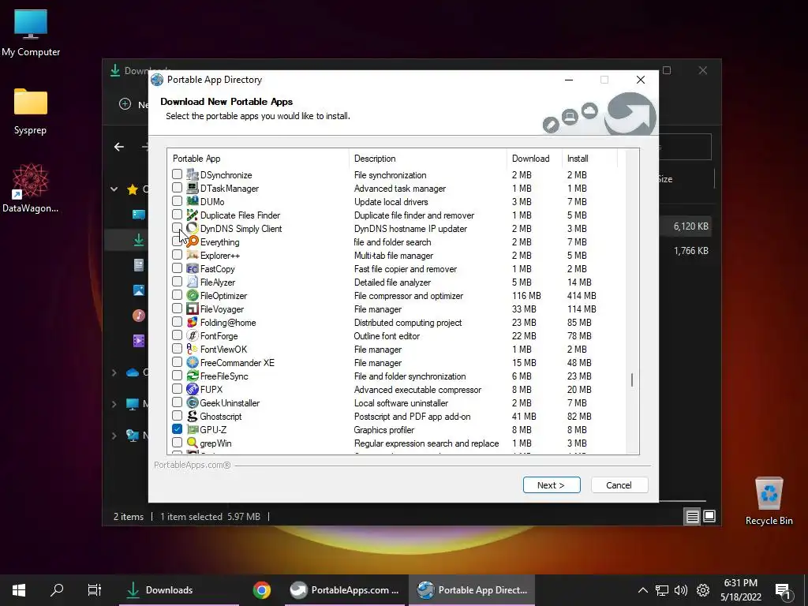Click the Ghostscript app icon
This screenshot has height=606, width=808.
193,416
